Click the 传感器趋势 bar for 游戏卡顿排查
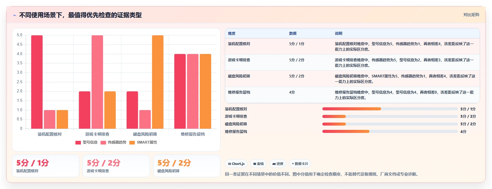The width and height of the screenshot is (492, 189). click(x=97, y=82)
